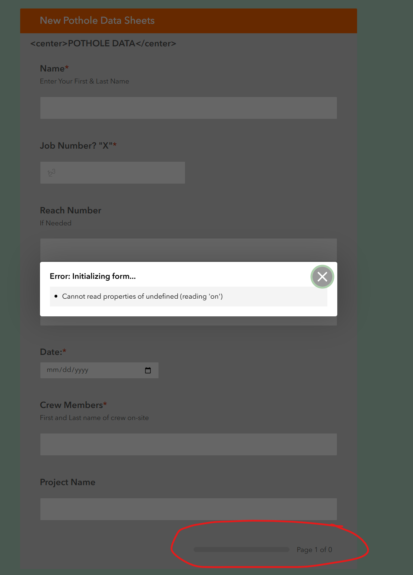
Task: Select the Job Number numeric input box
Action: pos(113,172)
